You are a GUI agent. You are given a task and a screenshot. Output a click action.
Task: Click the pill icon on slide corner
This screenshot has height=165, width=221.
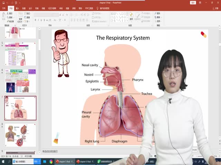pos(203,34)
